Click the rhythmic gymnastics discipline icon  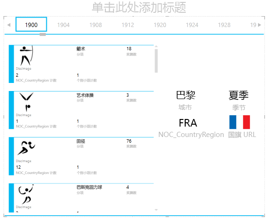26,102
